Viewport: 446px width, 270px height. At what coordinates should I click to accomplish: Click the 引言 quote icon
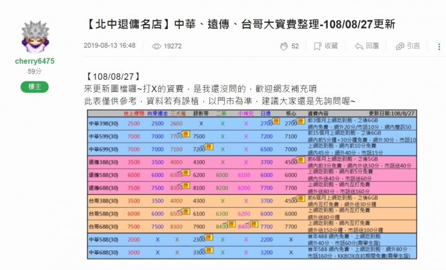tap(400, 46)
